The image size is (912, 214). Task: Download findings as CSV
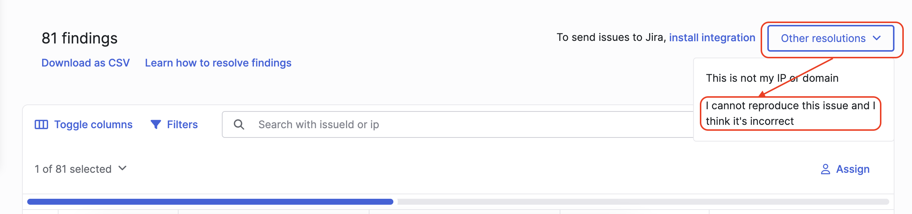[x=85, y=63]
